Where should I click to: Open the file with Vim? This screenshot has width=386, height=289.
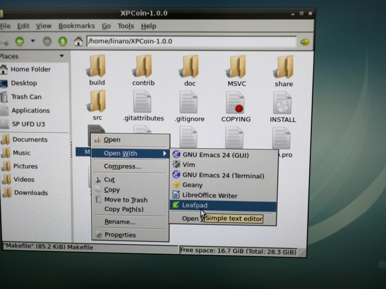(223, 165)
